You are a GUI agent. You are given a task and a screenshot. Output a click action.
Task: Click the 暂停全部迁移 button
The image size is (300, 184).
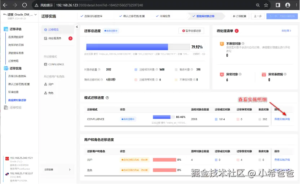[191, 31]
